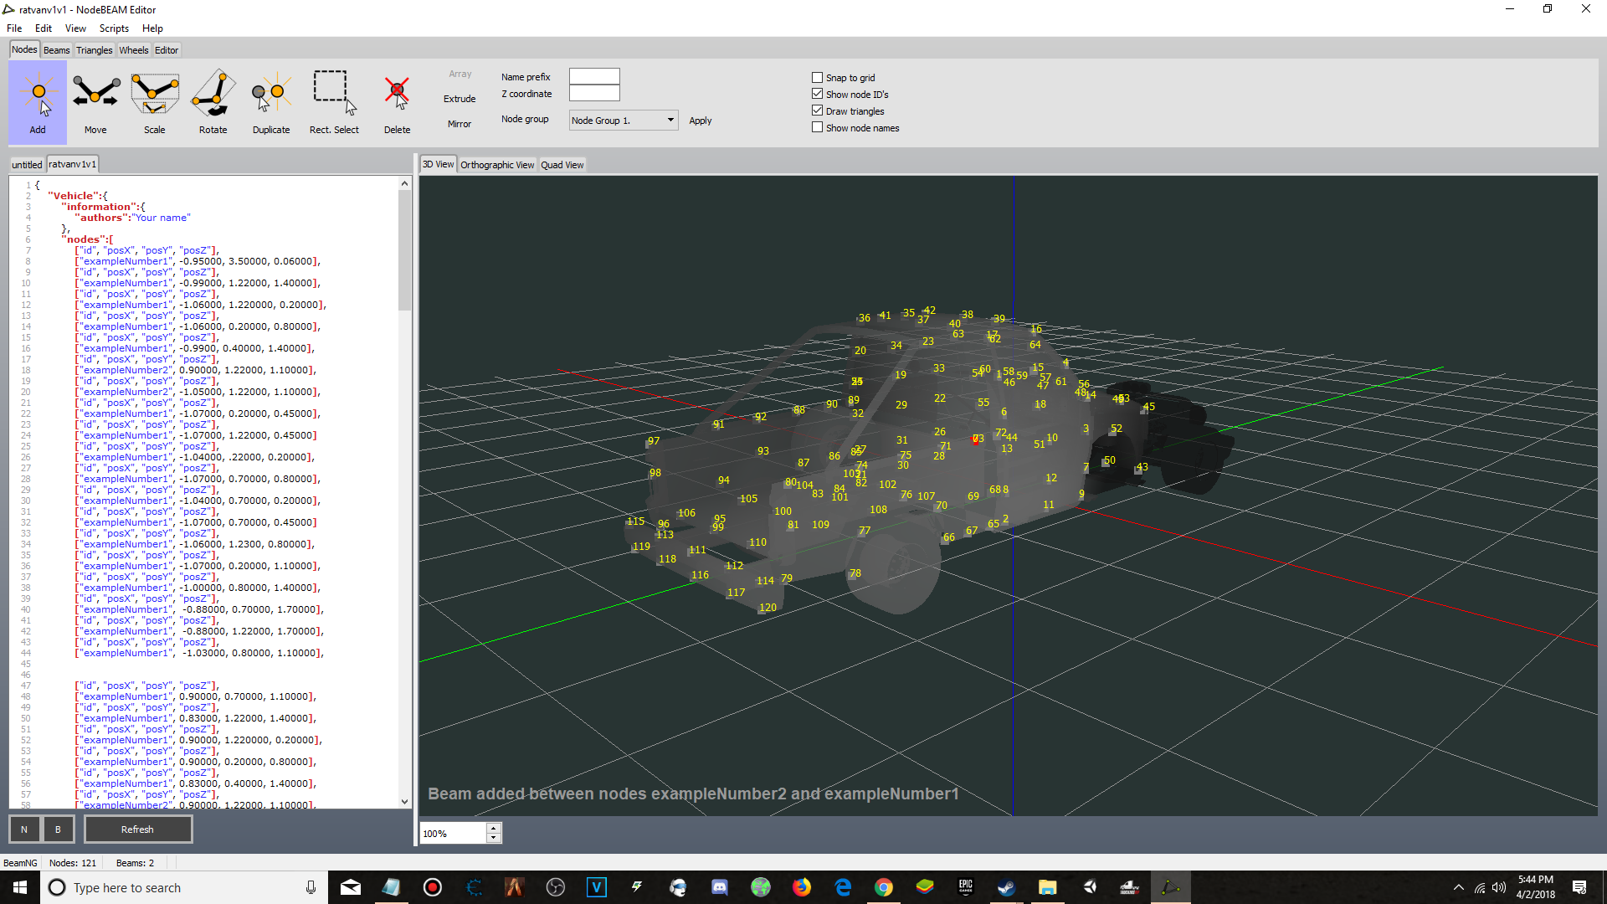Decrease zoom with the spinner down arrow

click(494, 838)
